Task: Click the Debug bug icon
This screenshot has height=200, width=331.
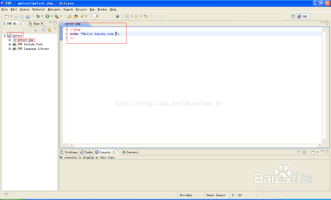Action: click(38, 16)
